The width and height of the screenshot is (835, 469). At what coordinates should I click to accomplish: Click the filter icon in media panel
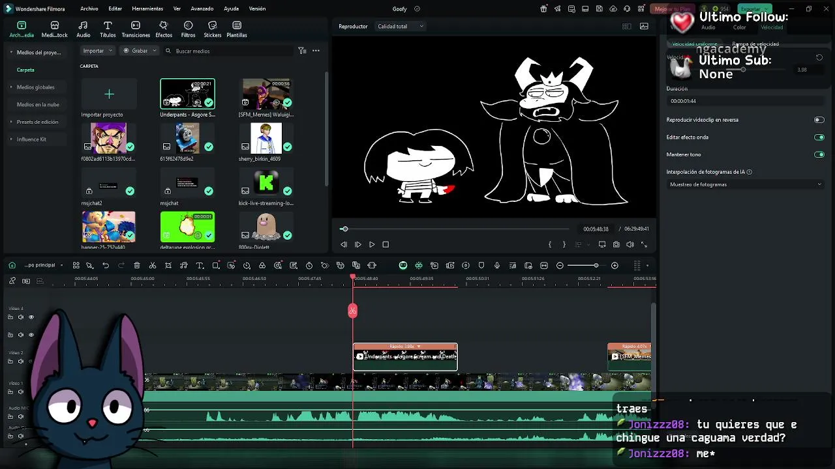click(302, 51)
